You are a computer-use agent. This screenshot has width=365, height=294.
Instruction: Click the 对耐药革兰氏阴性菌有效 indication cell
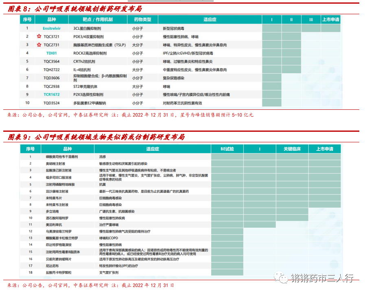pyautogui.click(x=182, y=103)
